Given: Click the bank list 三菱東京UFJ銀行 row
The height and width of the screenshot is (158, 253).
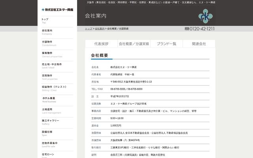Looking at the screenshot, I should [x=145, y=147].
